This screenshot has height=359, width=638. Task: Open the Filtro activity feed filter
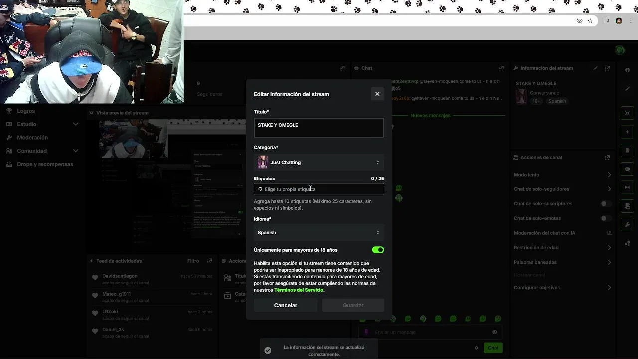click(x=193, y=261)
